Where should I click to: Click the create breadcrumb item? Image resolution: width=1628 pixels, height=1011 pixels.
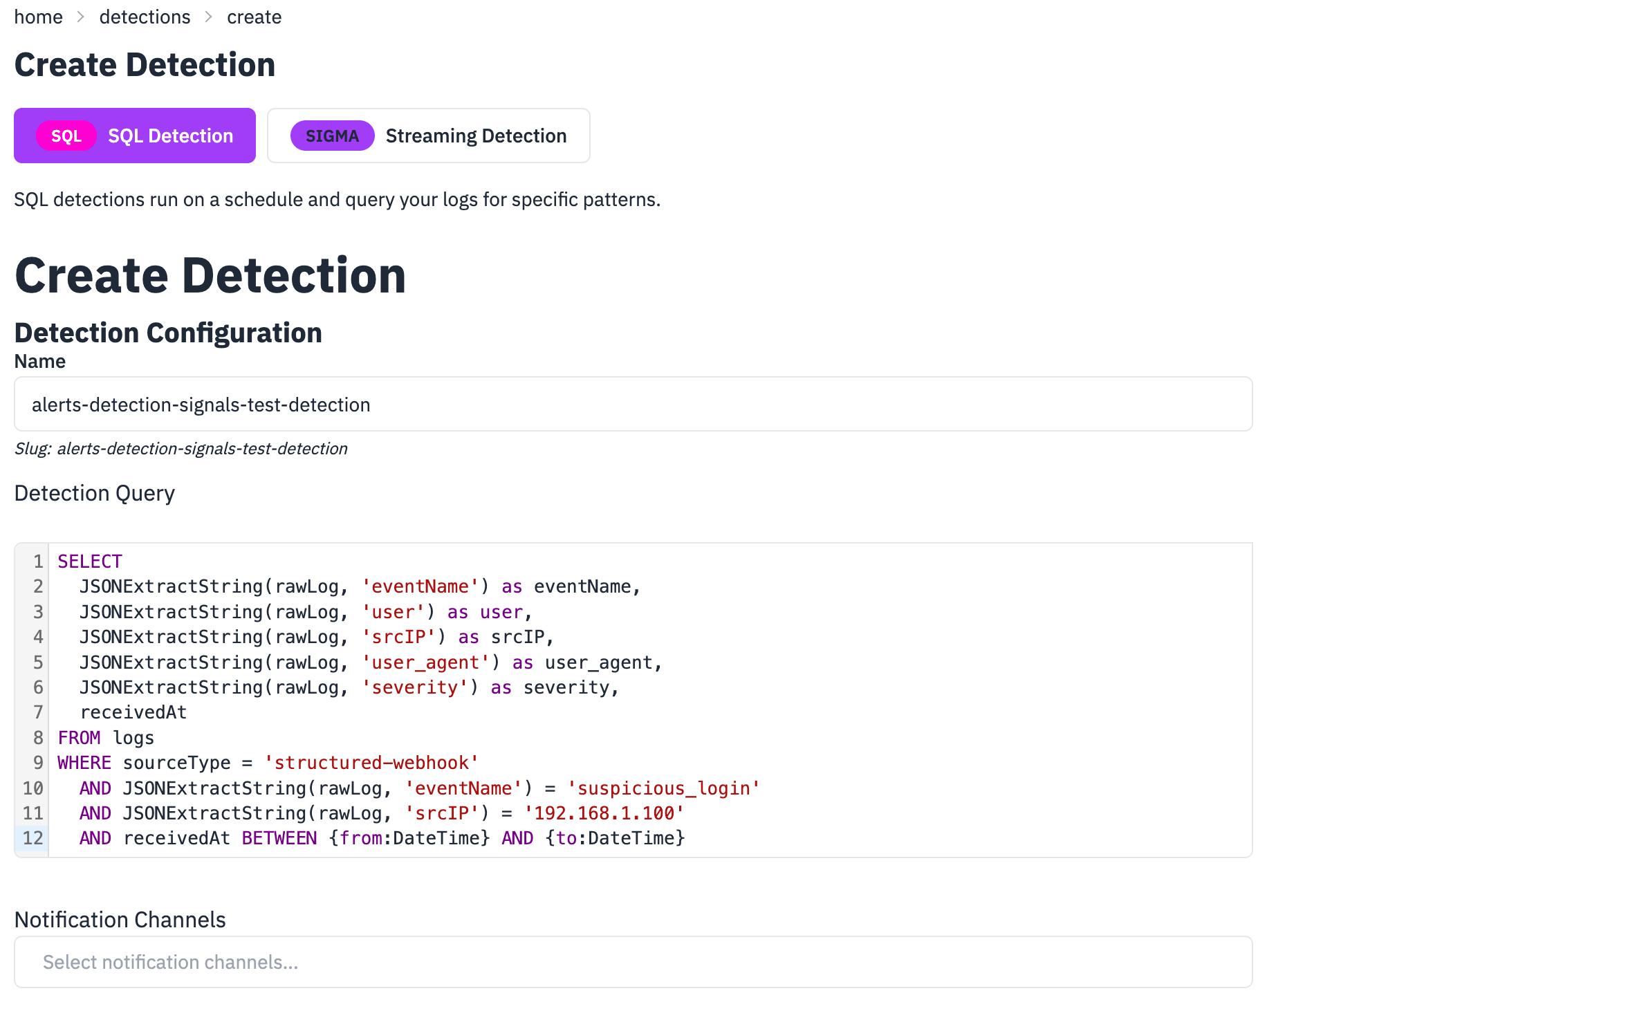click(x=254, y=16)
